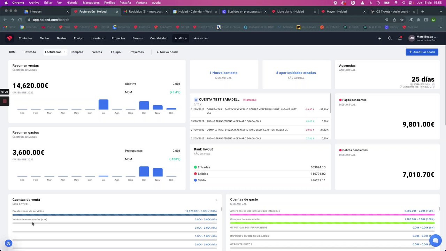The height and width of the screenshot is (251, 446).
Task: Open Cuentas de venta widget options menu
Action: 217,200
